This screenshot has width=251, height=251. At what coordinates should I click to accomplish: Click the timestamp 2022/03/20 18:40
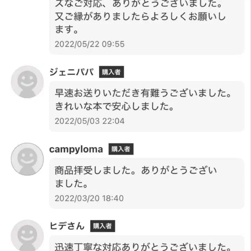[x=90, y=199]
